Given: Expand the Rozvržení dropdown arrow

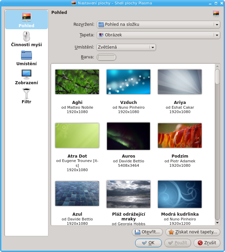Looking at the screenshot, I should [217, 24].
